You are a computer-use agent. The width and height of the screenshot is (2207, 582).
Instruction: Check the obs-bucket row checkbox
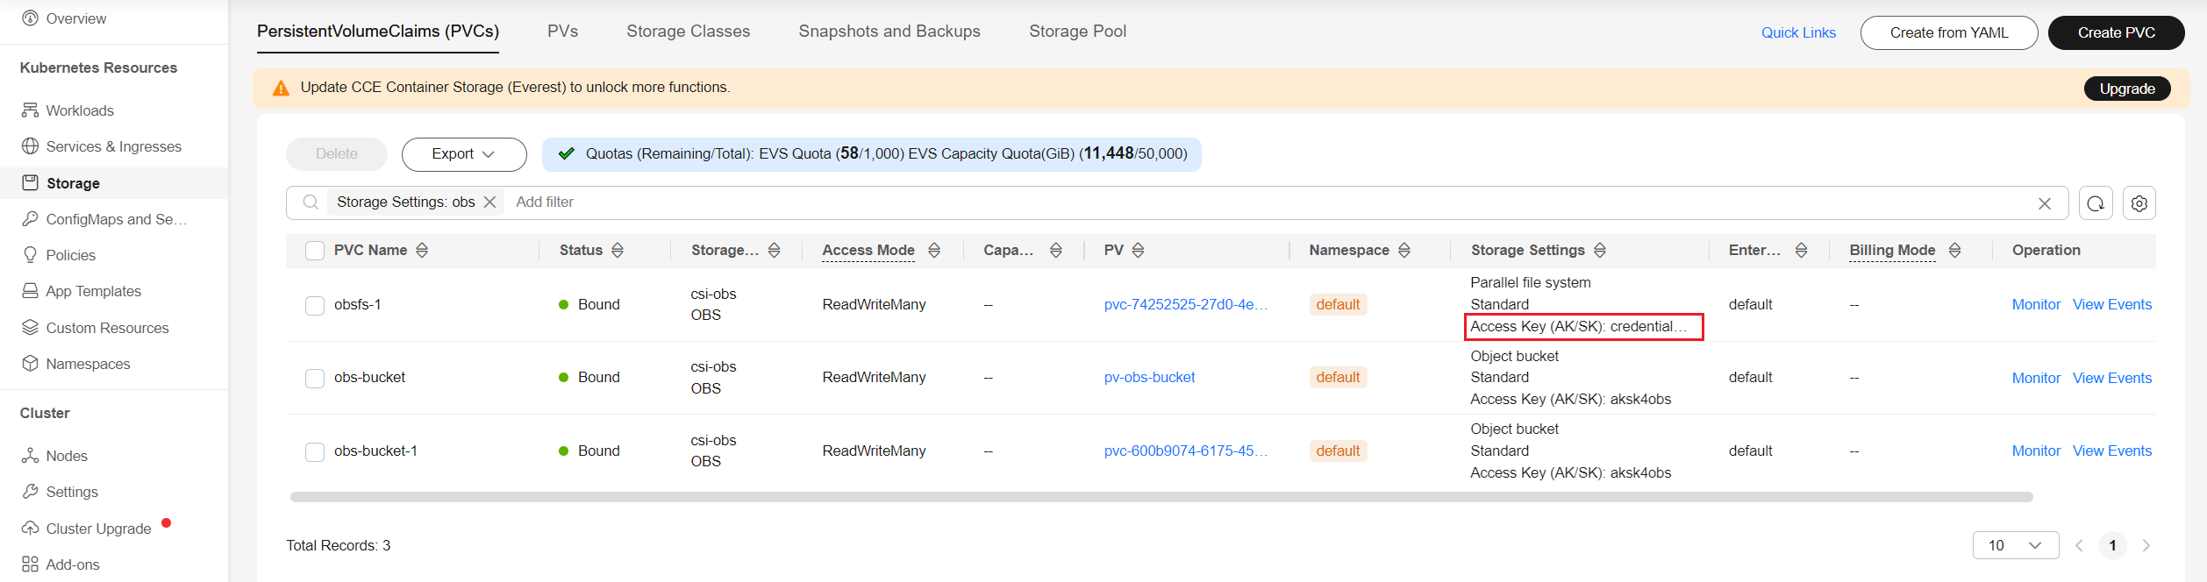coord(315,378)
